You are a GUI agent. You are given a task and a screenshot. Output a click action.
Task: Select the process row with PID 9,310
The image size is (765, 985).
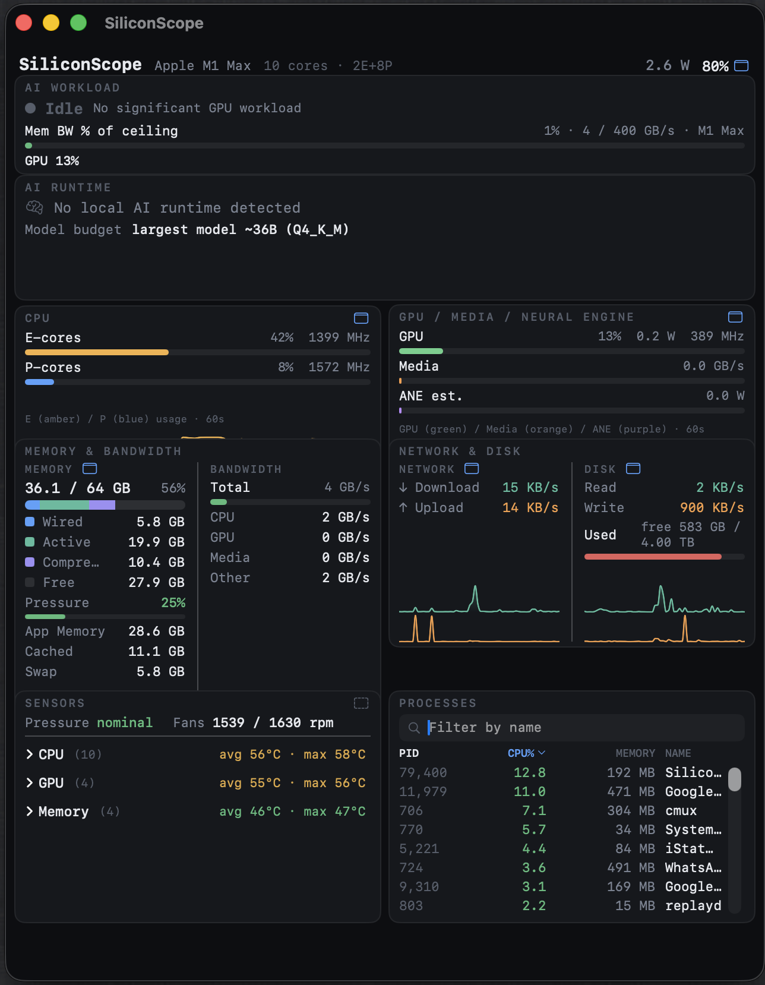[x=560, y=886]
